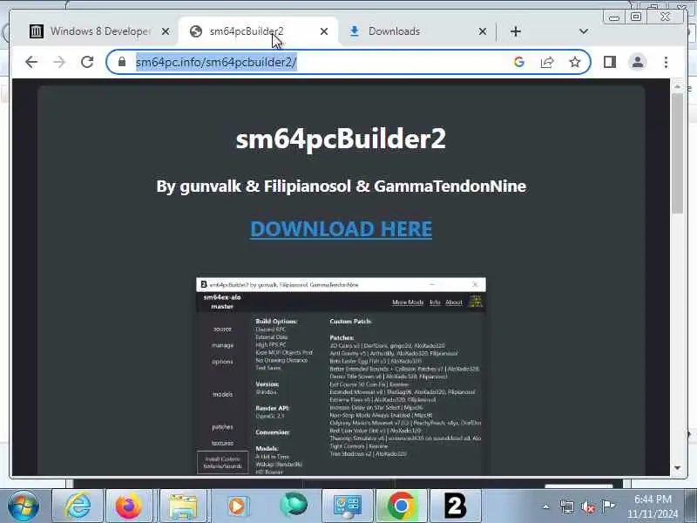Image resolution: width=697 pixels, height=523 pixels.
Task: Bookmark the page with the star icon
Action: 575,62
